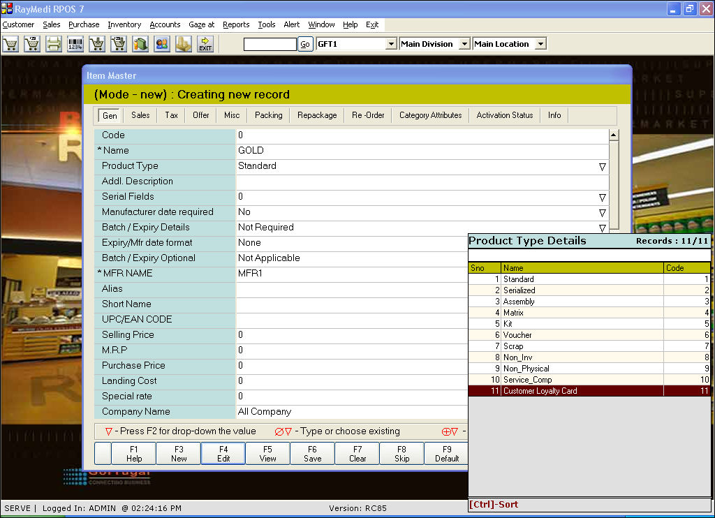The image size is (715, 518).
Task: Click the stacked boxes inventory icon
Action: (x=183, y=44)
